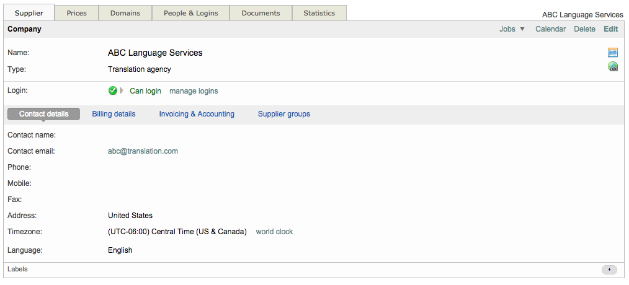View the Statistics tab
Image resolution: width=629 pixels, height=285 pixels.
319,13
